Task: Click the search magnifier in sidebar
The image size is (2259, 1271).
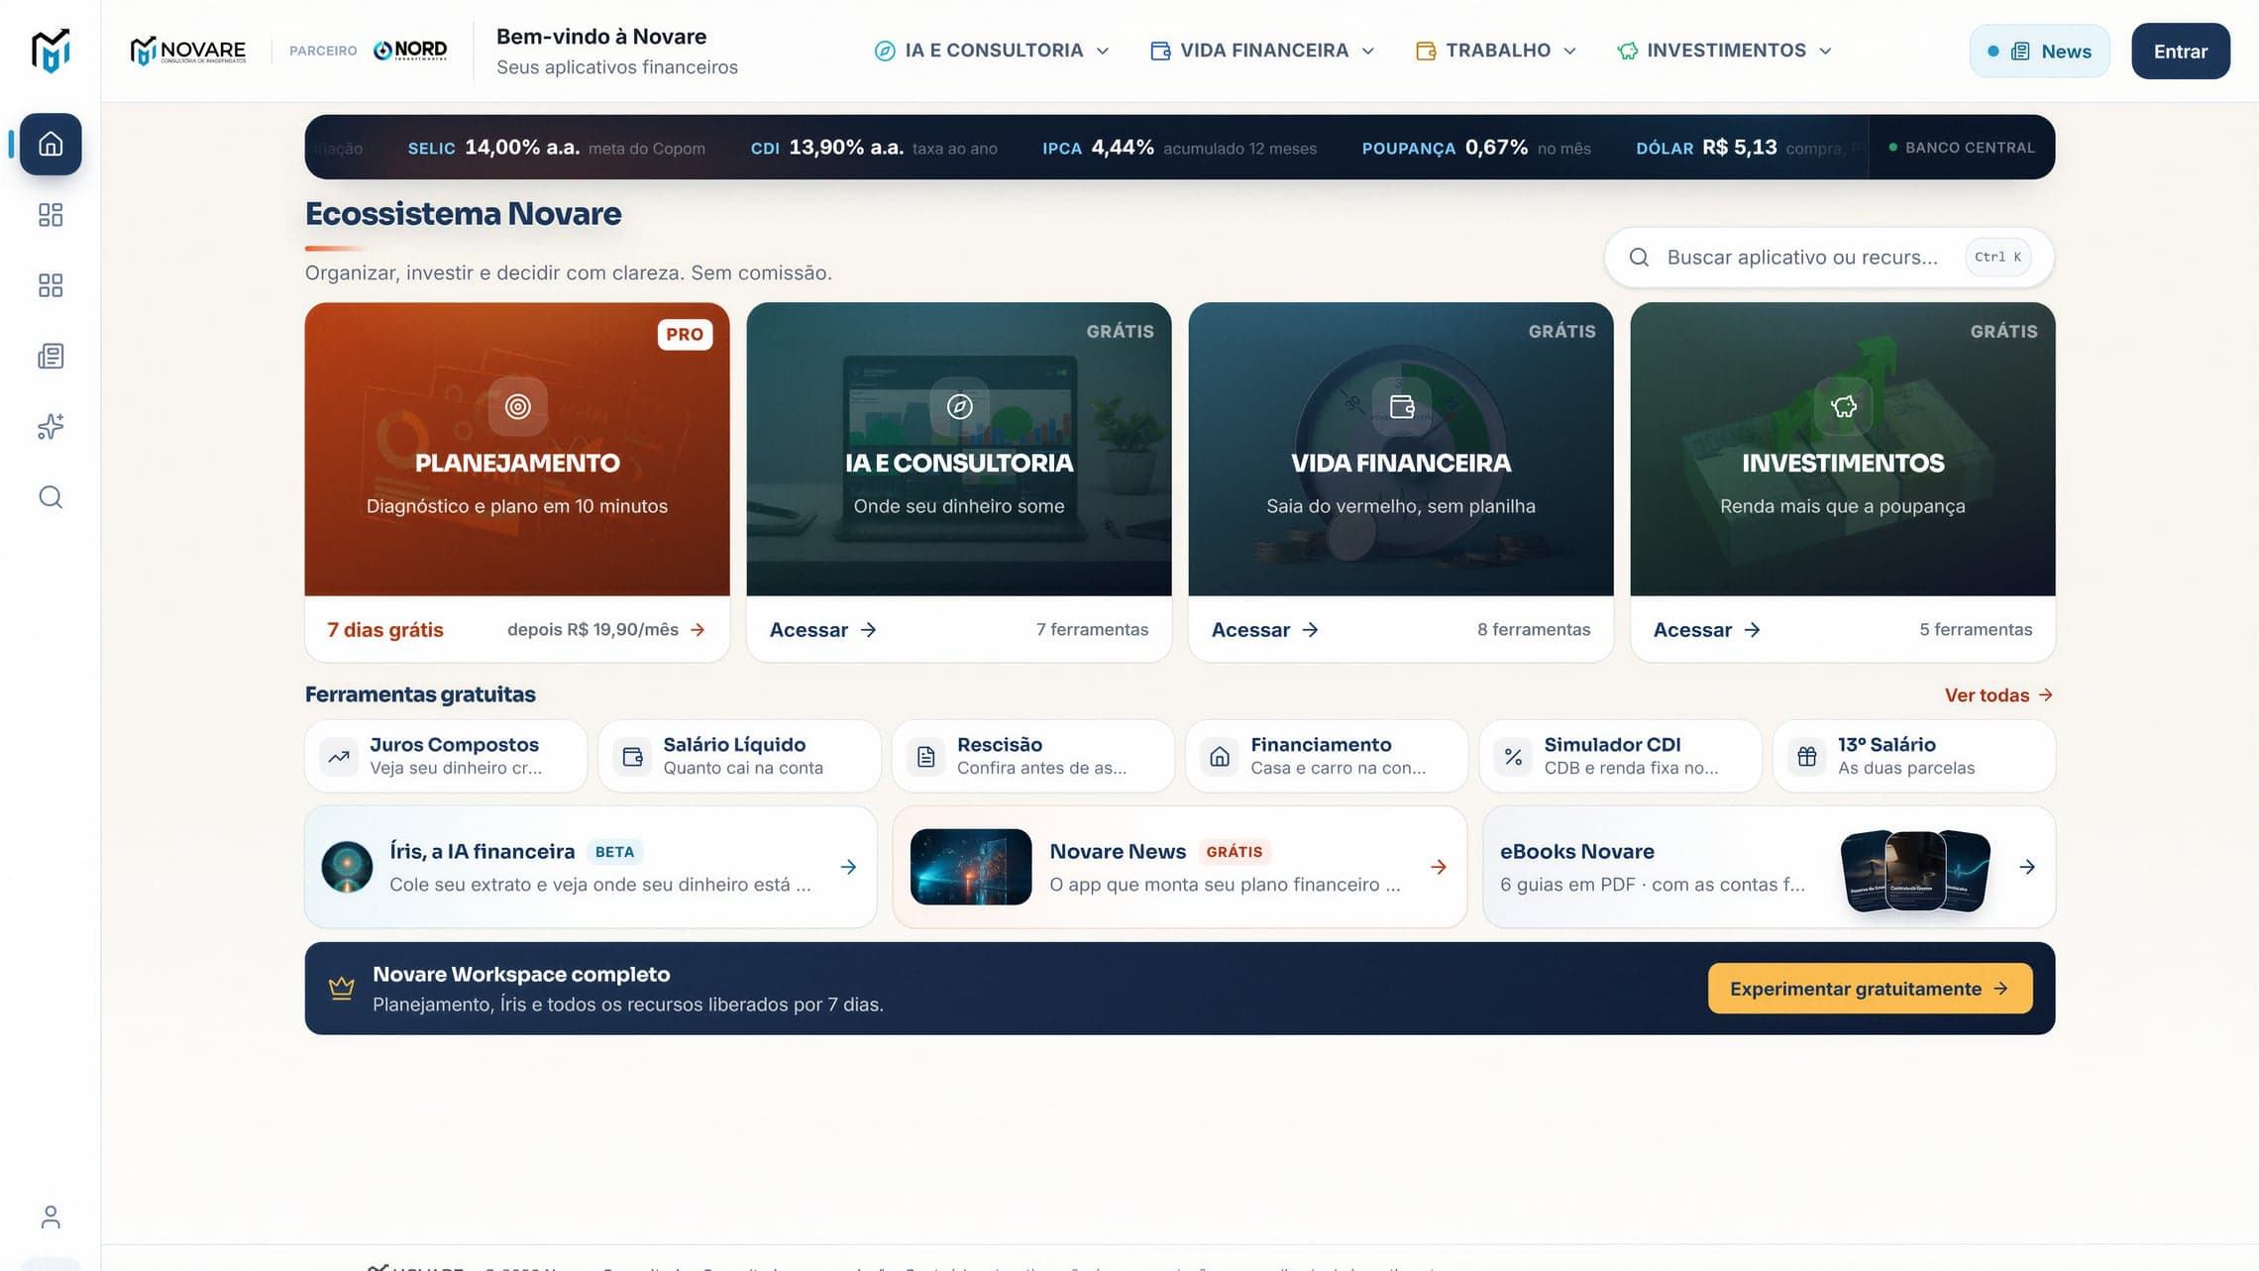Action: coord(51,497)
